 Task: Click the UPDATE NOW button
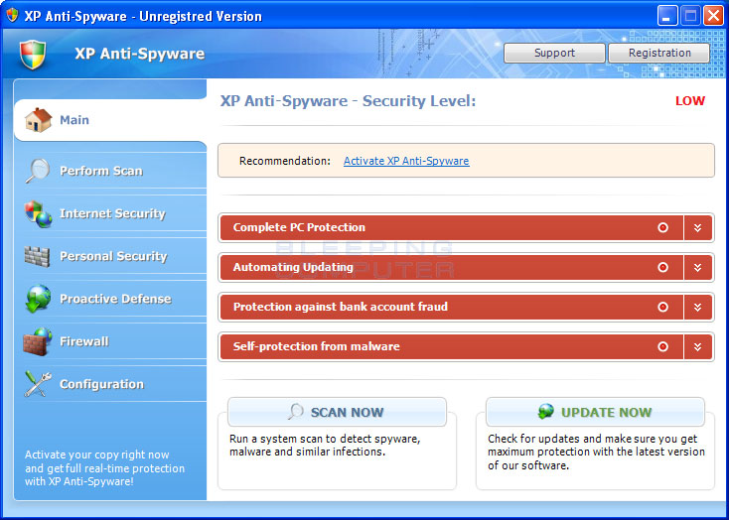(595, 412)
